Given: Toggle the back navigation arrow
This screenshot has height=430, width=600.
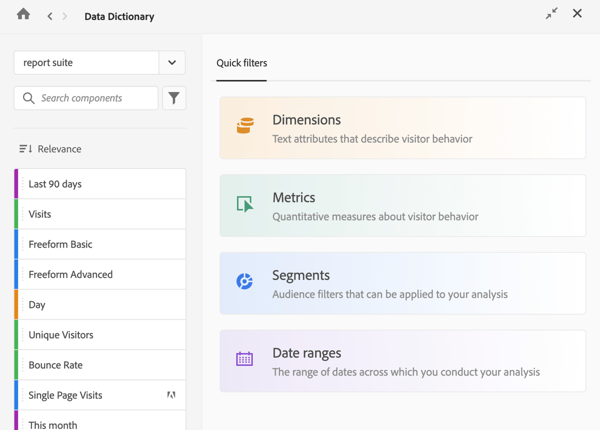Looking at the screenshot, I should (x=49, y=16).
